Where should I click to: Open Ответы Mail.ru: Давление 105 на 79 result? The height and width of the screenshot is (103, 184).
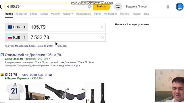[x=33, y=55]
